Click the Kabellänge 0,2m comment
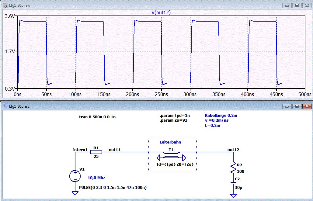Image resolution: width=313 pixels, height=201 pixels. tap(221, 115)
